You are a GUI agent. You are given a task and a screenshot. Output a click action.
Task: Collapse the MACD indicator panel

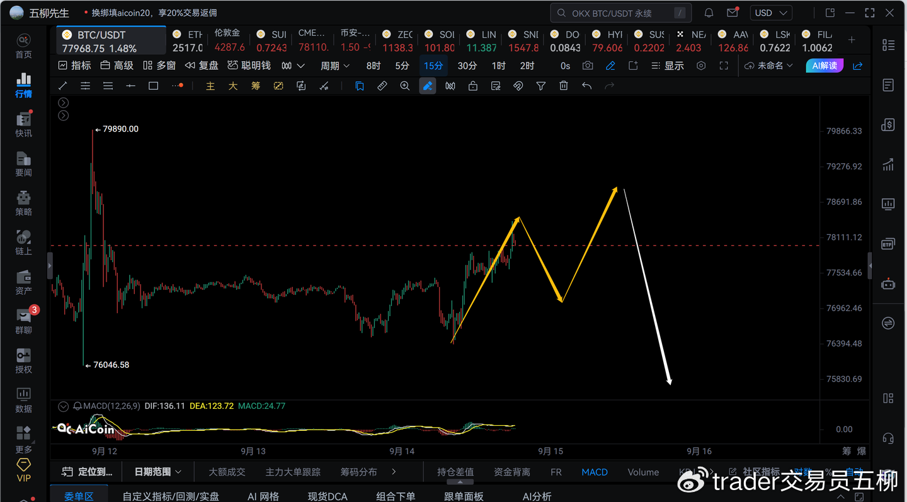63,406
